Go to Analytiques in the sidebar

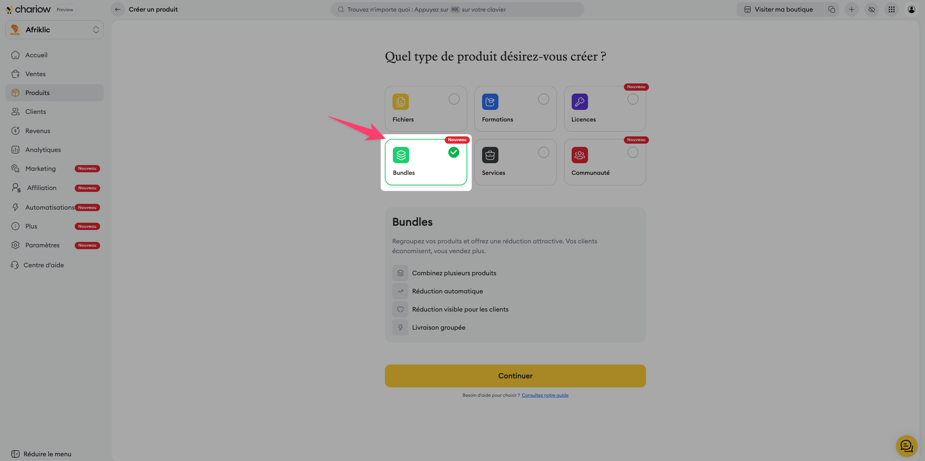click(43, 150)
